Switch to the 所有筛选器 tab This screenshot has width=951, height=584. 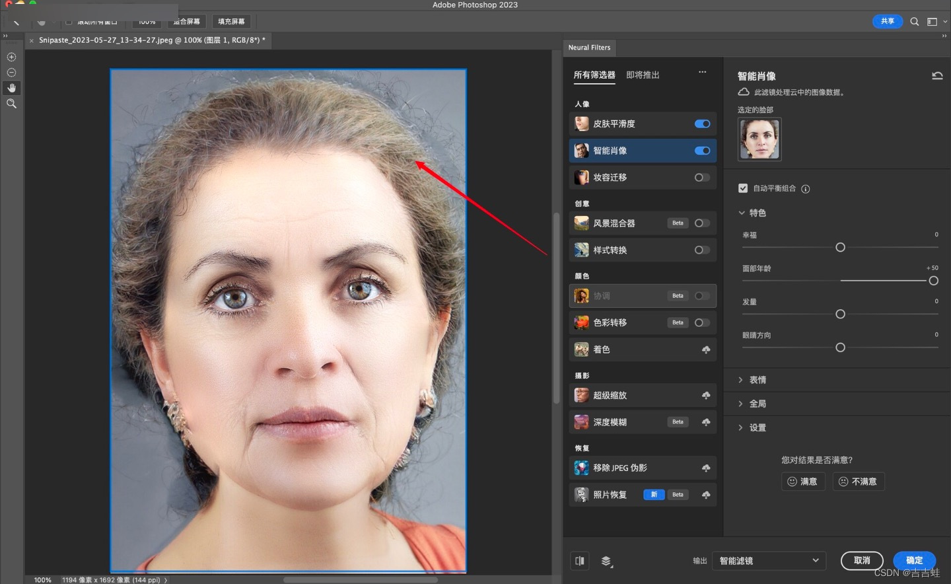pos(594,75)
